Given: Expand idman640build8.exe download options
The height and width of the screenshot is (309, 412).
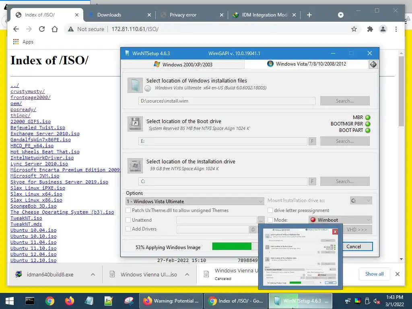Looking at the screenshot, I should tap(93, 274).
